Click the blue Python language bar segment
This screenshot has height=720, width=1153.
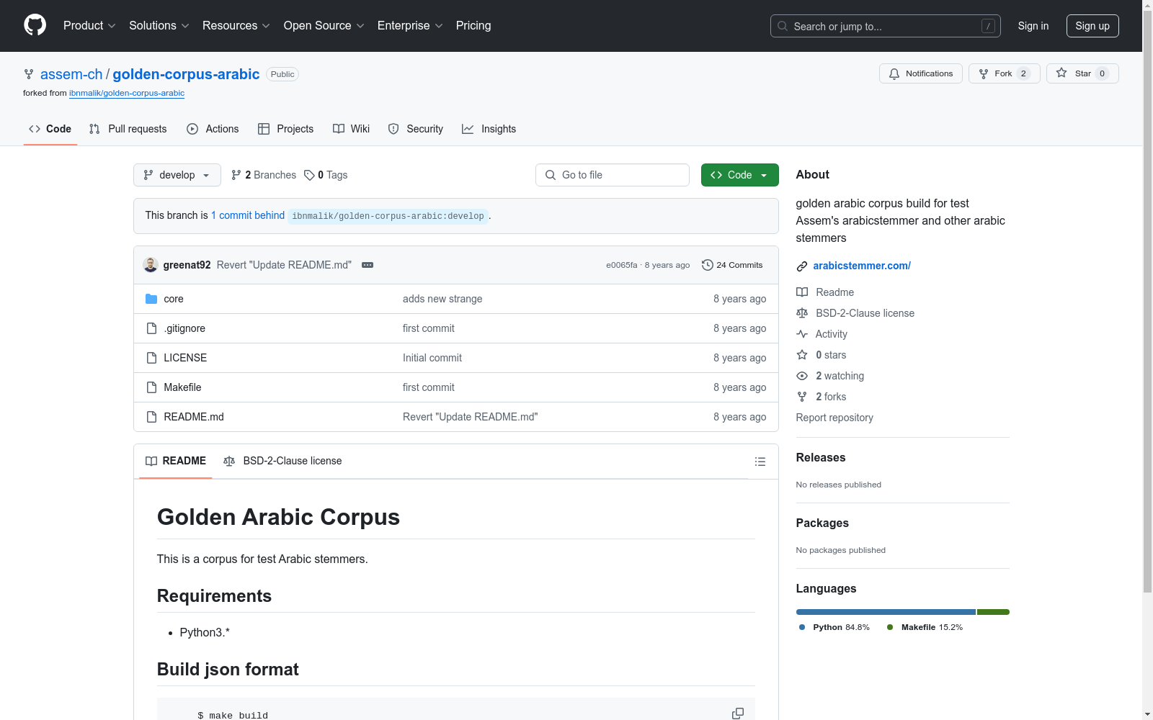pyautogui.click(x=886, y=612)
